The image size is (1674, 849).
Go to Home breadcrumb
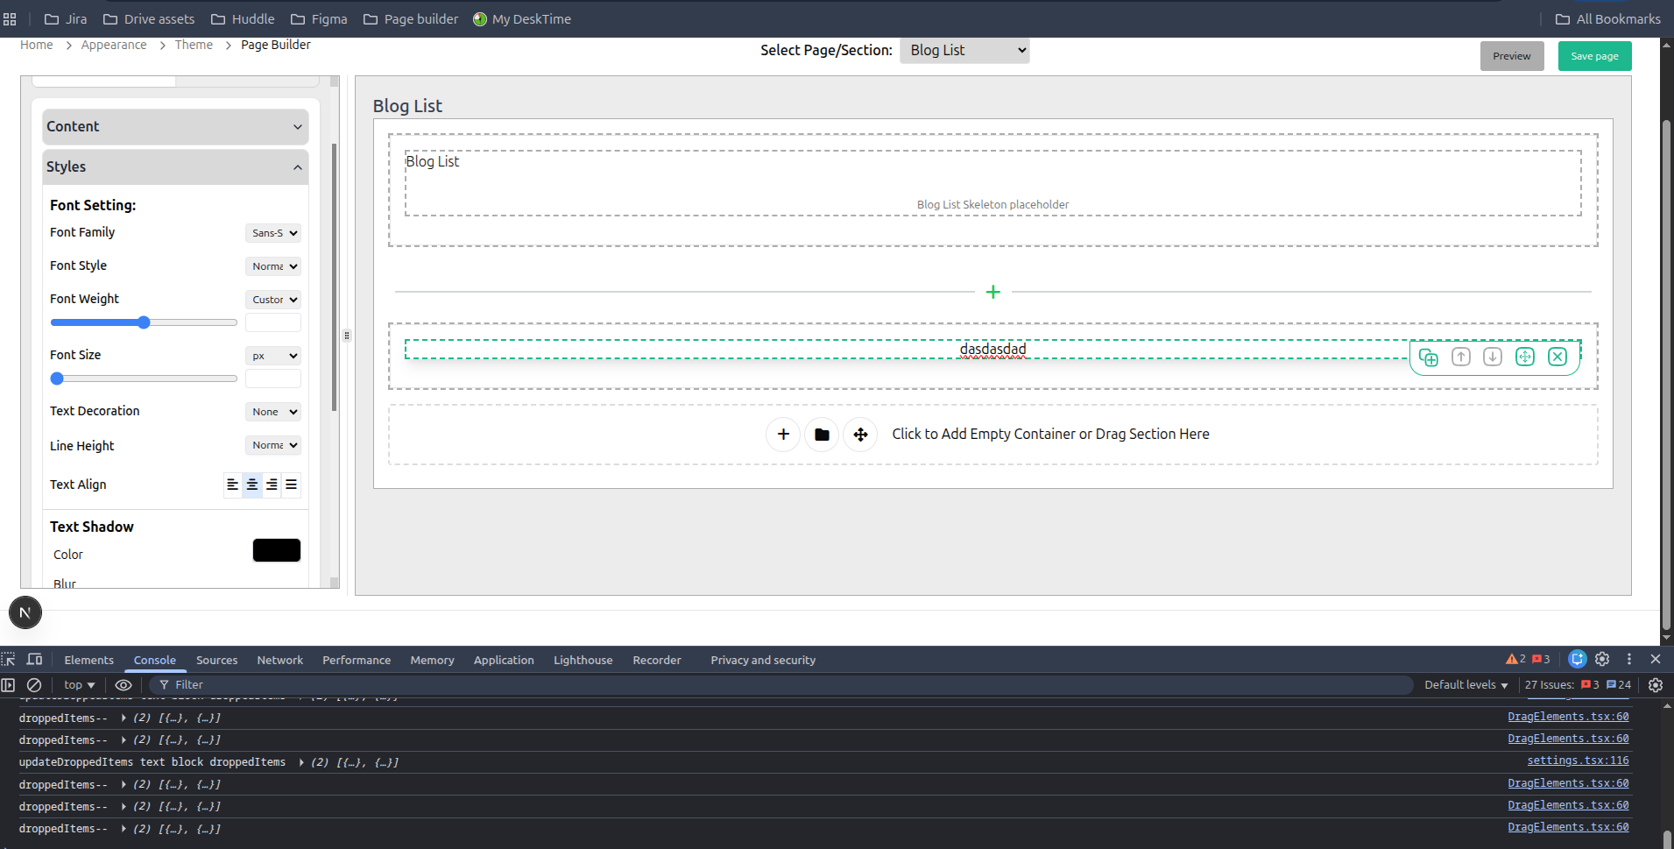[37, 45]
